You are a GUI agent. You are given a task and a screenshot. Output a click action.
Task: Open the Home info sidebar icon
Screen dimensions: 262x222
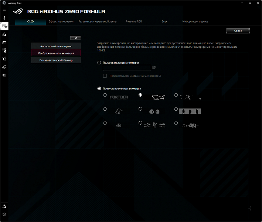[4, 18]
